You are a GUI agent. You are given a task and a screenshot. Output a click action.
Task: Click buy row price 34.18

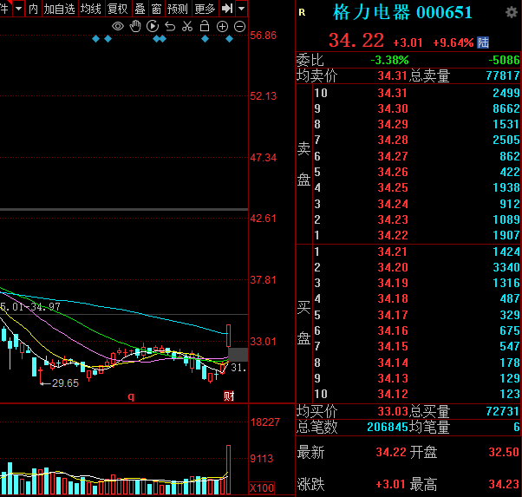click(393, 298)
